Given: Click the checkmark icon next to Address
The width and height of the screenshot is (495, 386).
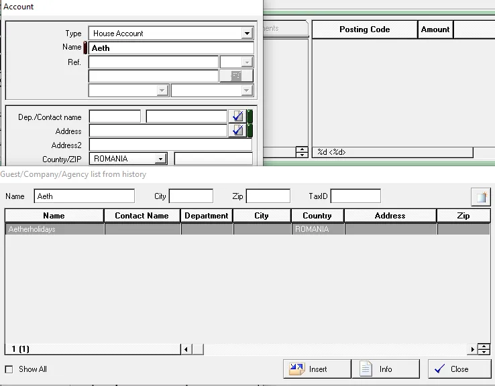Looking at the screenshot, I should pos(237,130).
